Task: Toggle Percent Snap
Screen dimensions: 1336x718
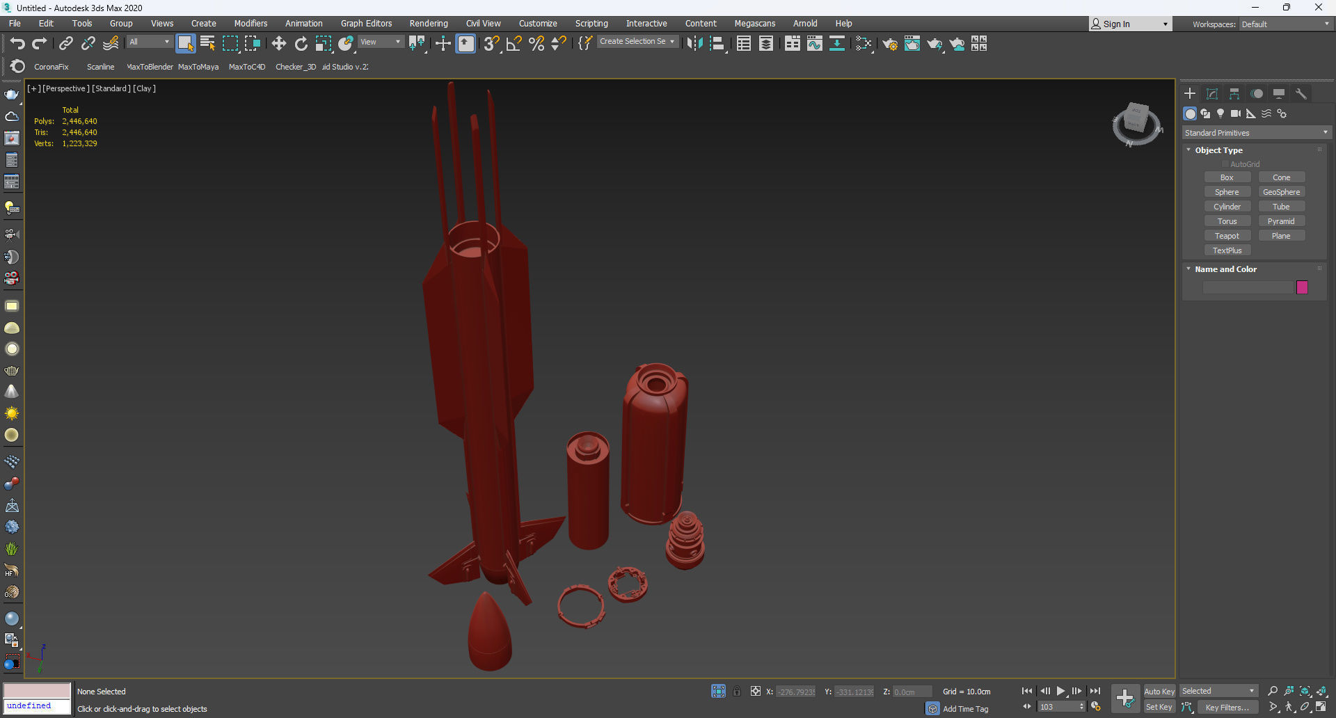Action: coord(536,44)
